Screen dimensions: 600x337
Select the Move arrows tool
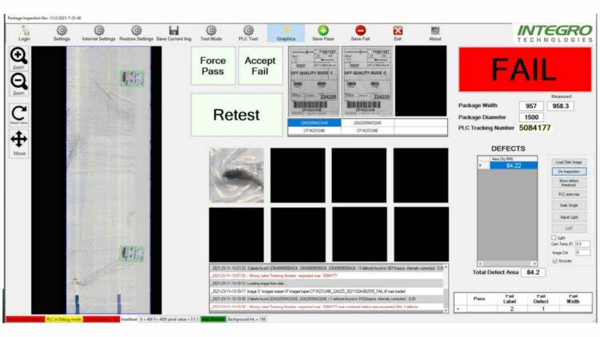[18, 143]
